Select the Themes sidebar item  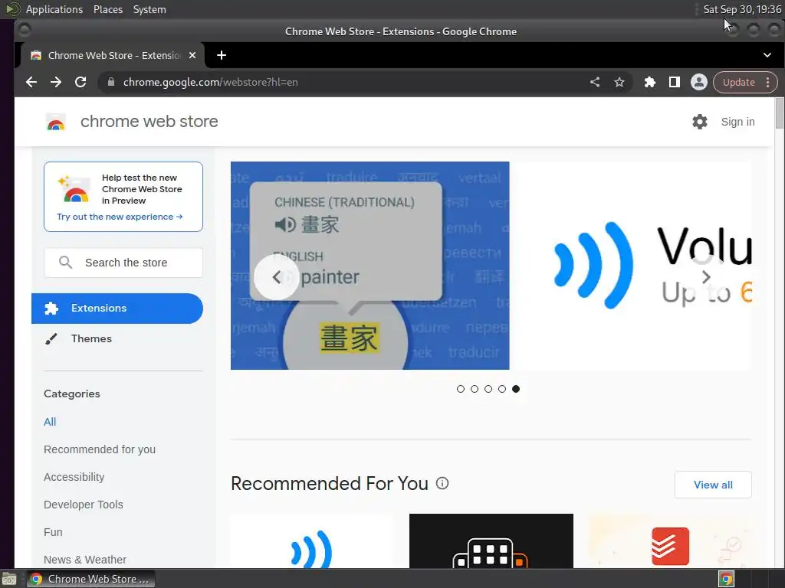(x=117, y=338)
